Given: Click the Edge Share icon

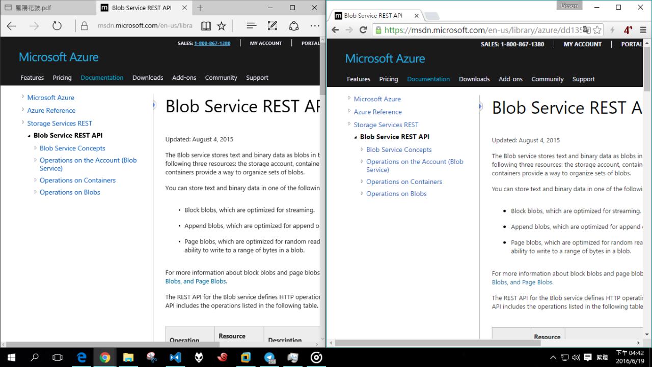Looking at the screenshot, I should [x=294, y=26].
